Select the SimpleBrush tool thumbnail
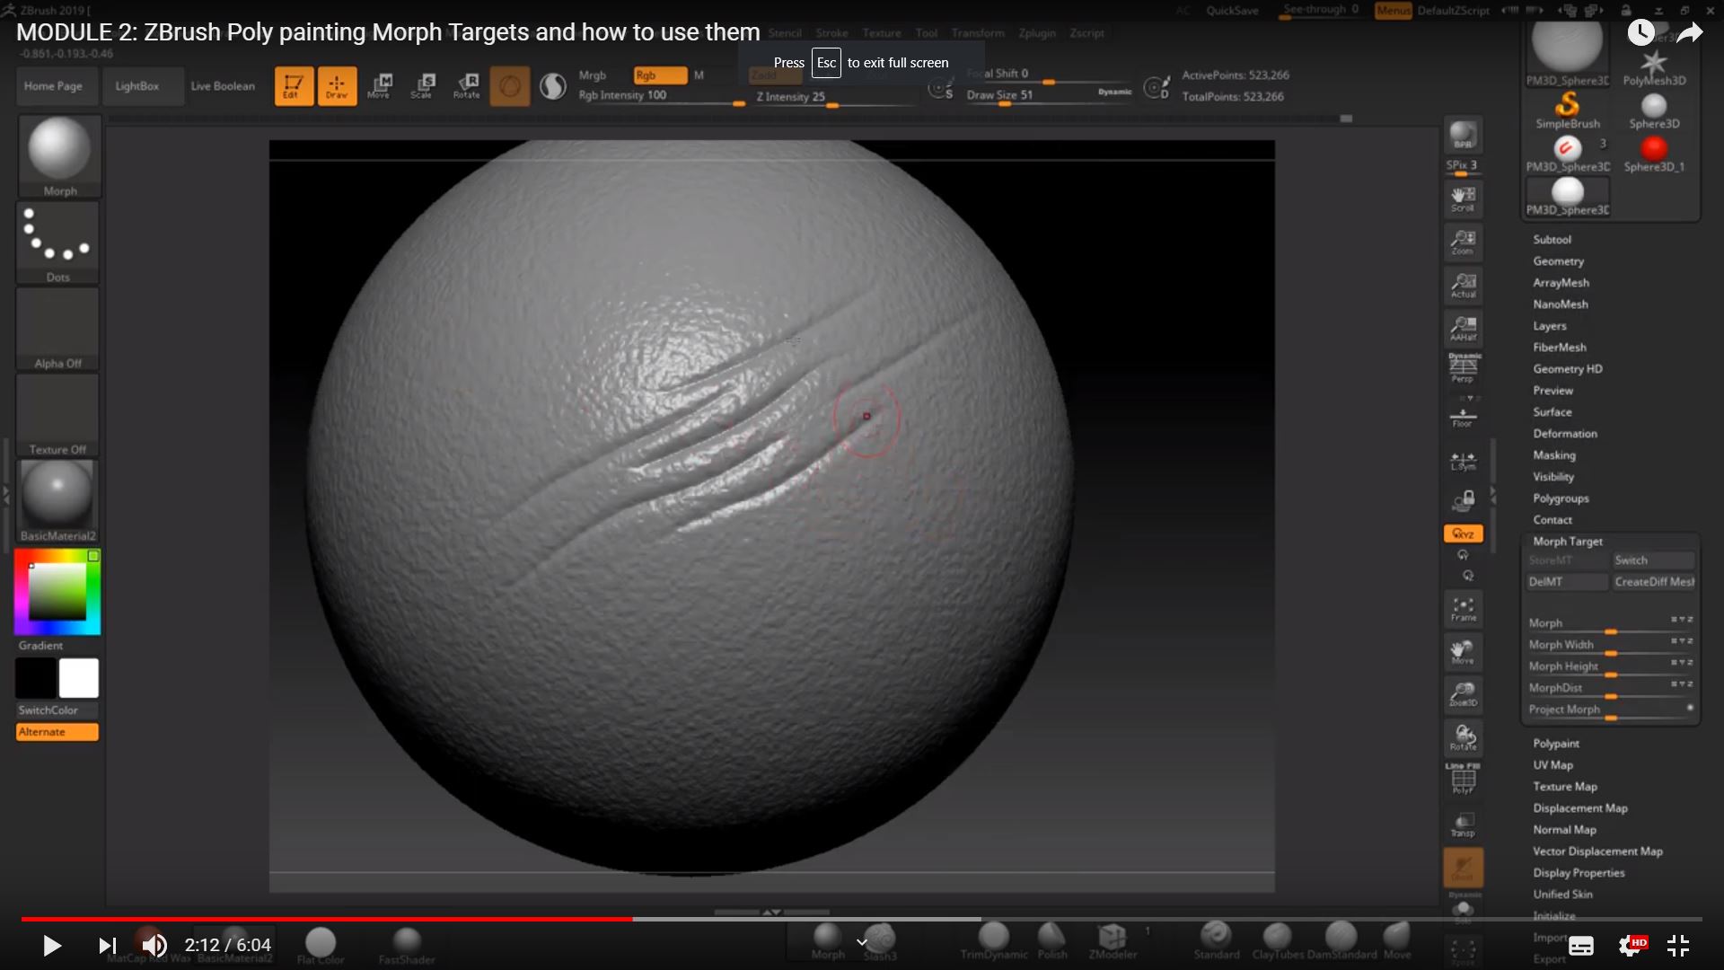 [x=1567, y=111]
